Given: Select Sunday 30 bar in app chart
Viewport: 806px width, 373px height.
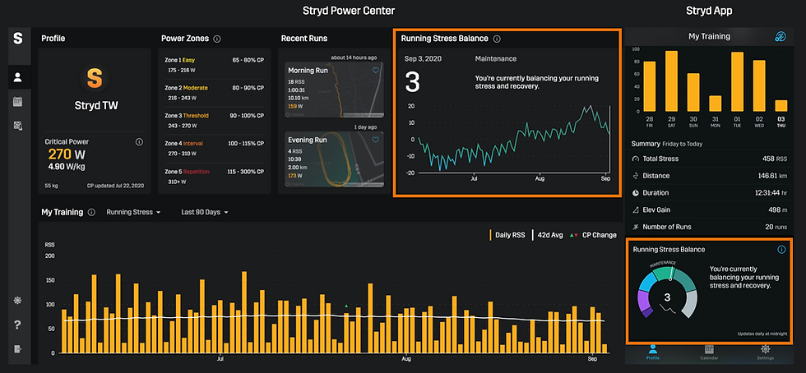Looking at the screenshot, I should coord(693,93).
